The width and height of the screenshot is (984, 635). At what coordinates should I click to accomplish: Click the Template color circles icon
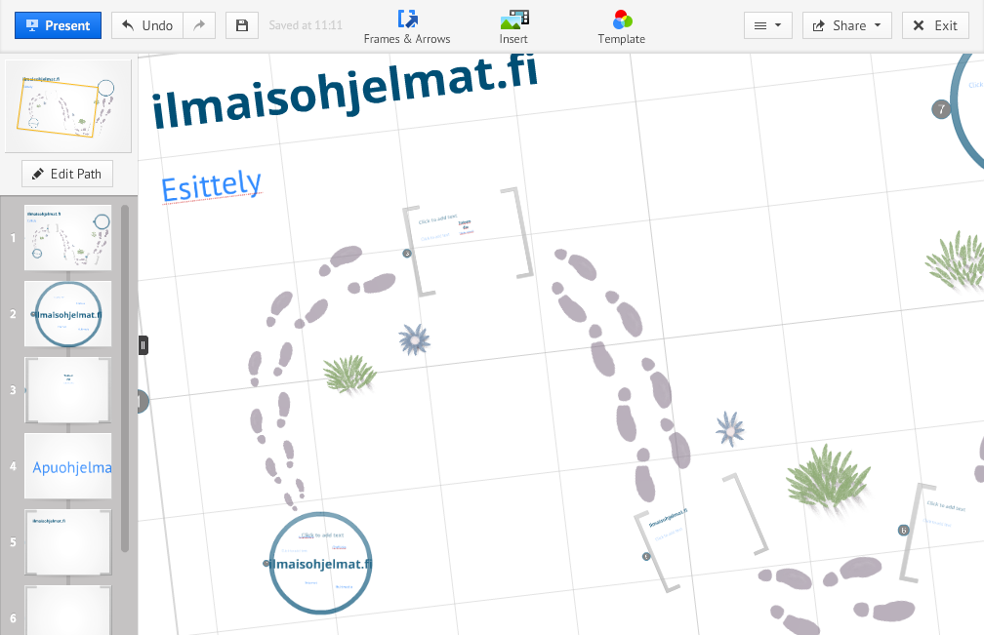pos(622,20)
